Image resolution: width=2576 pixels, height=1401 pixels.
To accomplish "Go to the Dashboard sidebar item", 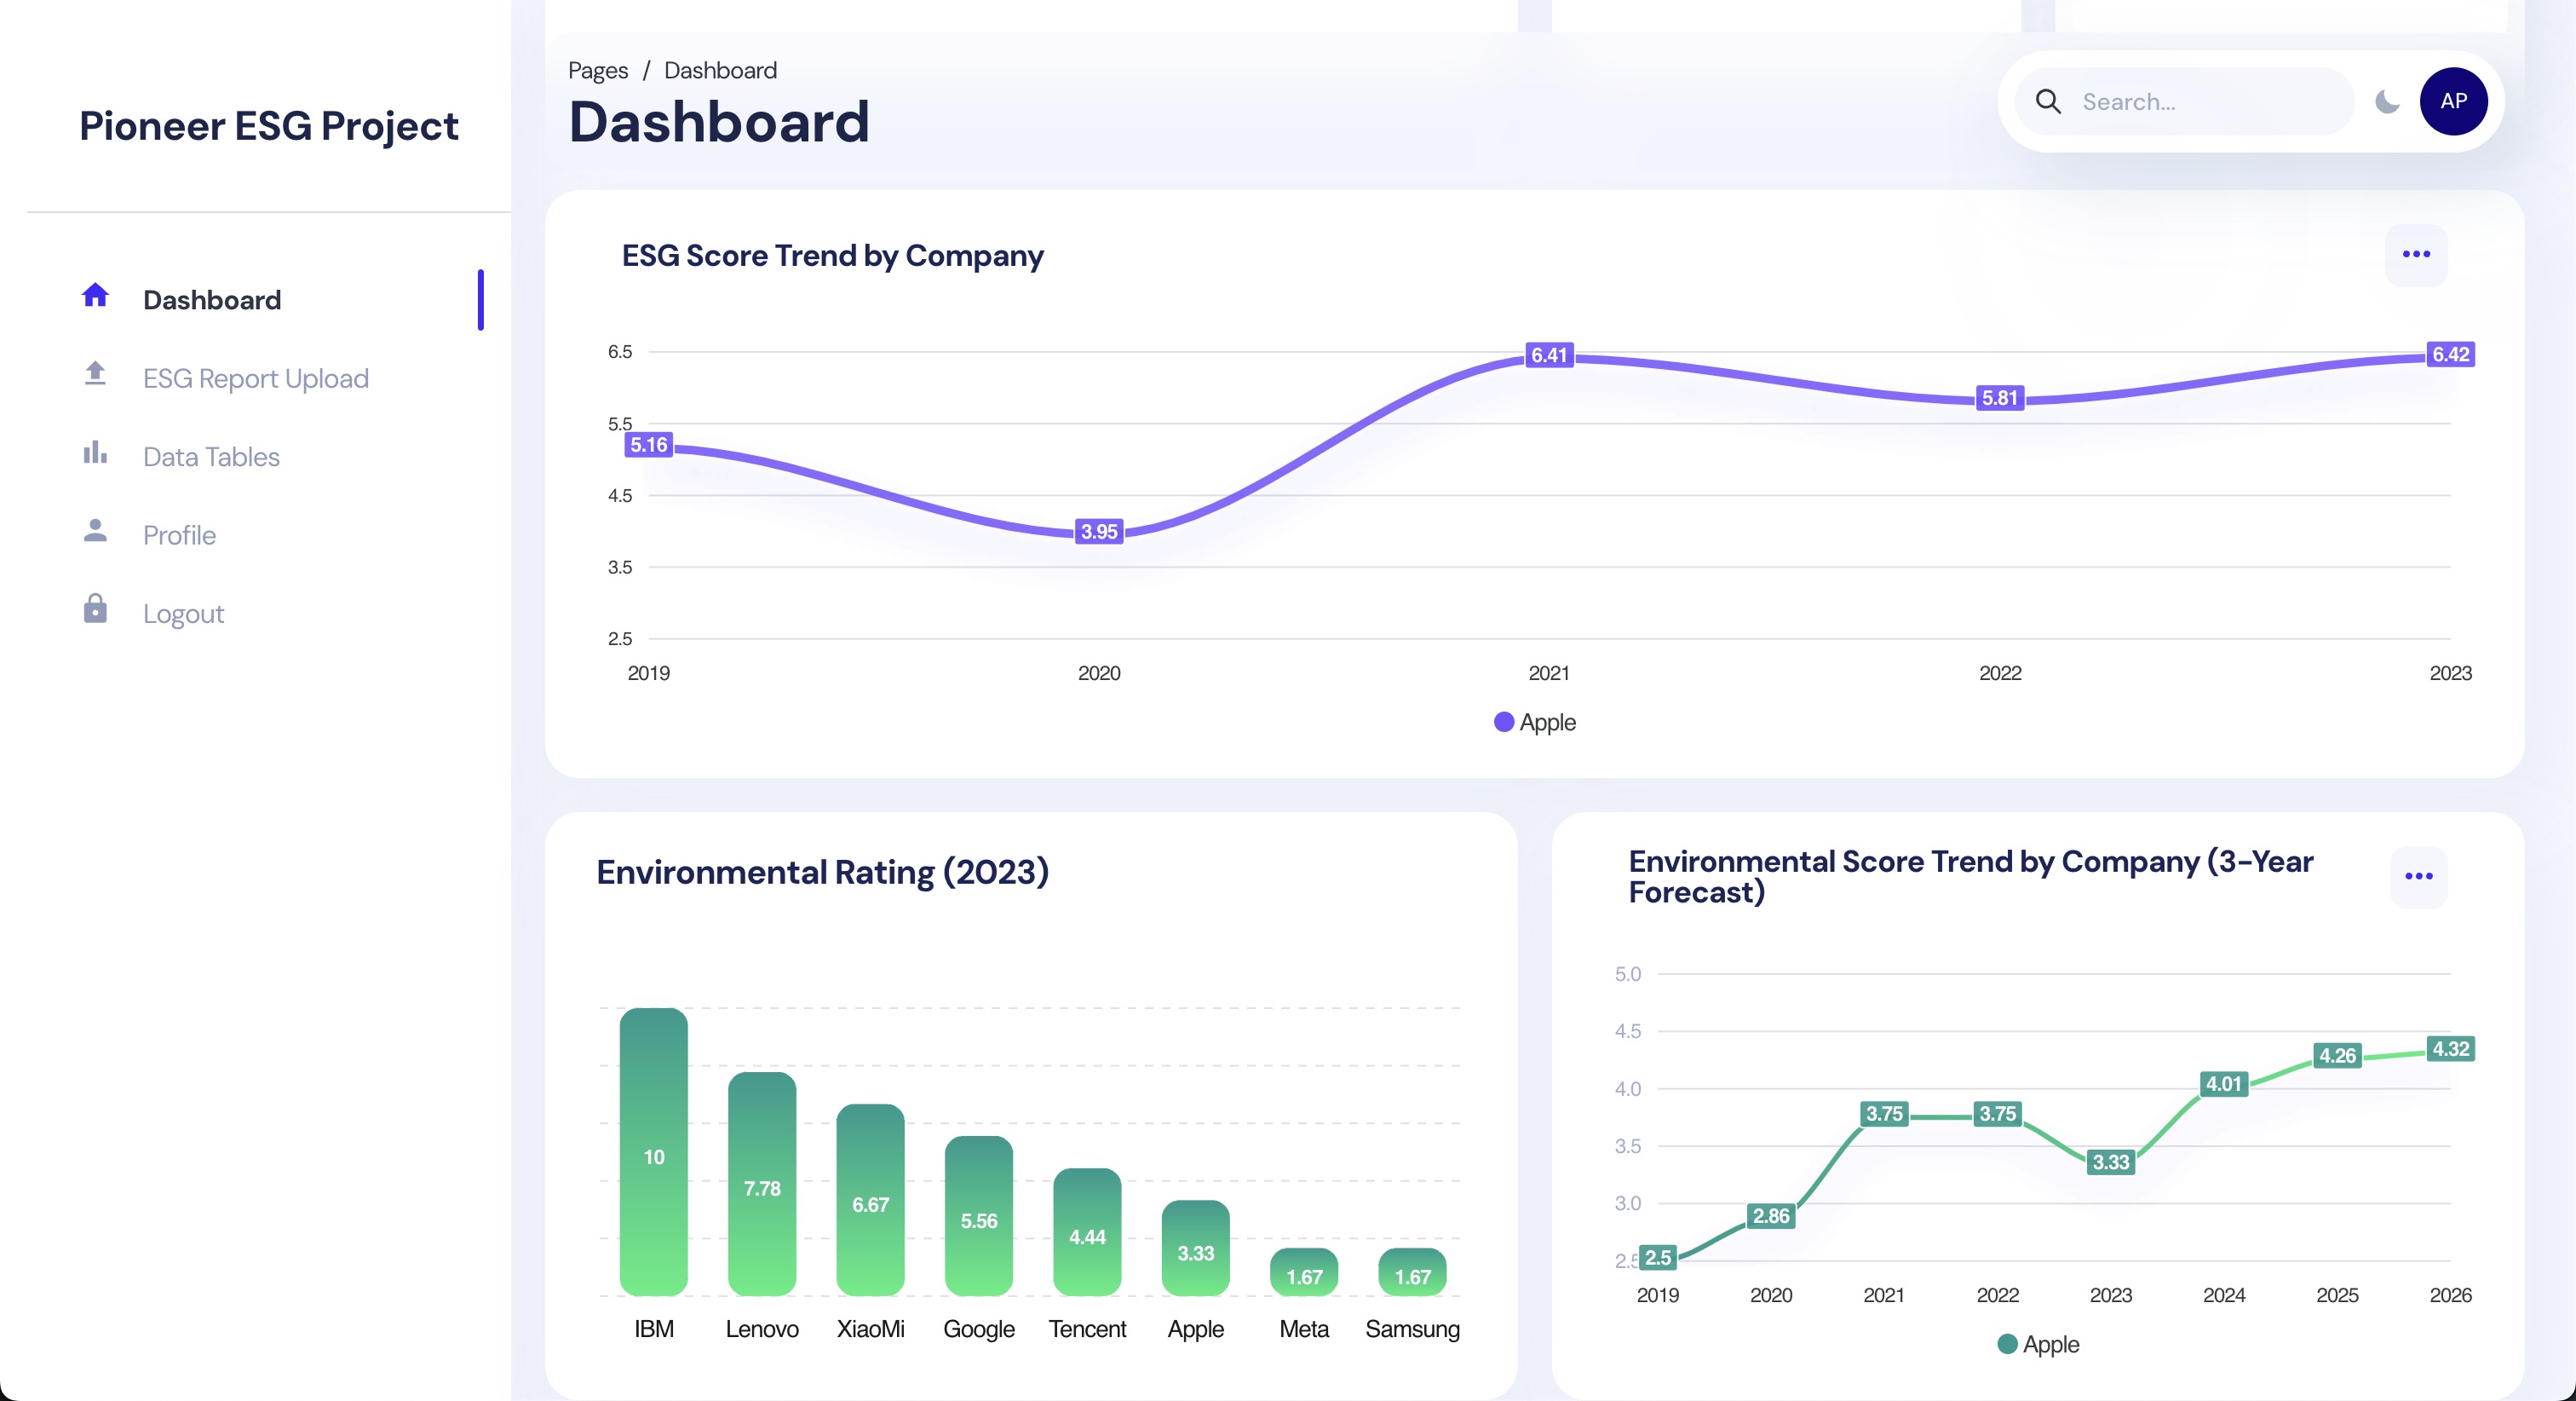I will (212, 299).
